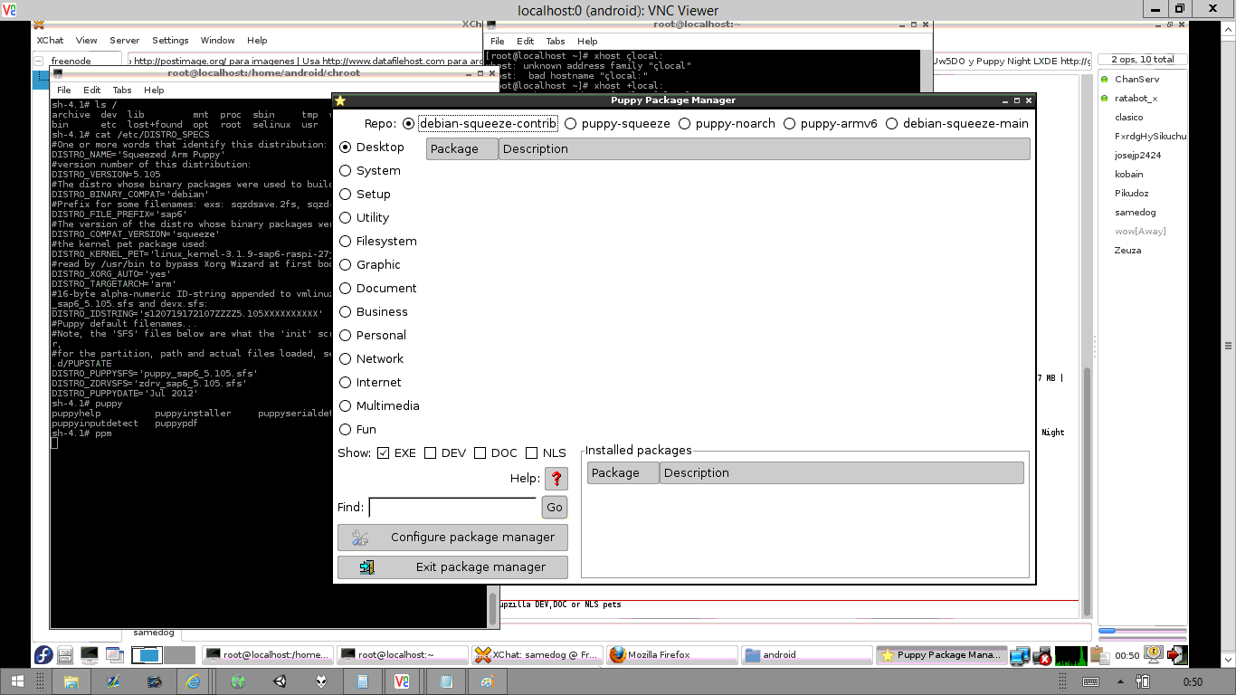1236x695 pixels.
Task: Click the red question mark Help button
Action: pyautogui.click(x=556, y=479)
